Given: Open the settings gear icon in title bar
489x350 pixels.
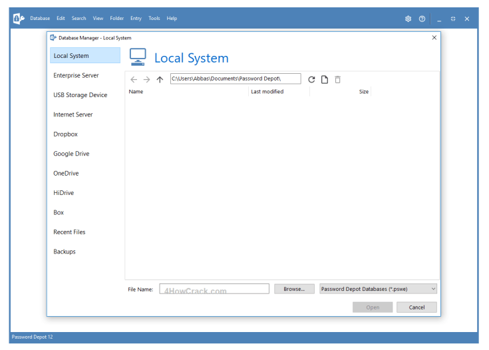Looking at the screenshot, I should click(x=408, y=19).
